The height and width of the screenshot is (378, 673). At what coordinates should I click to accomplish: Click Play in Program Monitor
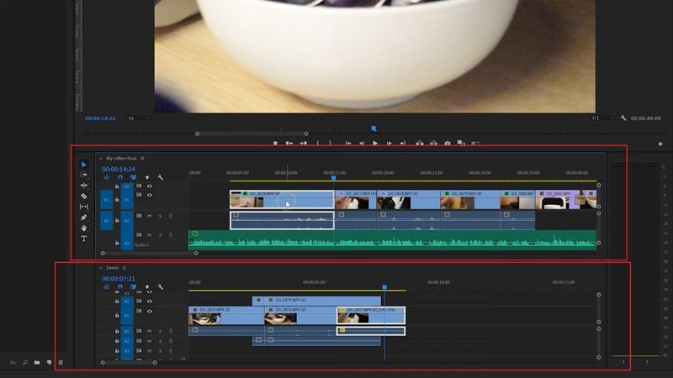click(x=375, y=143)
